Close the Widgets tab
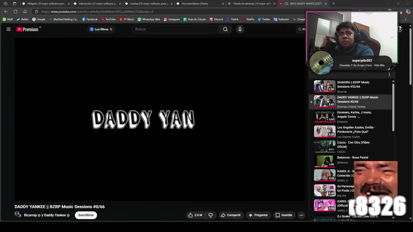Image resolution: width=413 pixels, height=232 pixels. pyautogui.click(x=69, y=4)
